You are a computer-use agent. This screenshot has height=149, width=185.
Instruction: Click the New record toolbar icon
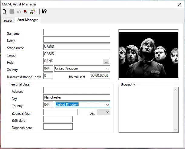point(5,11)
